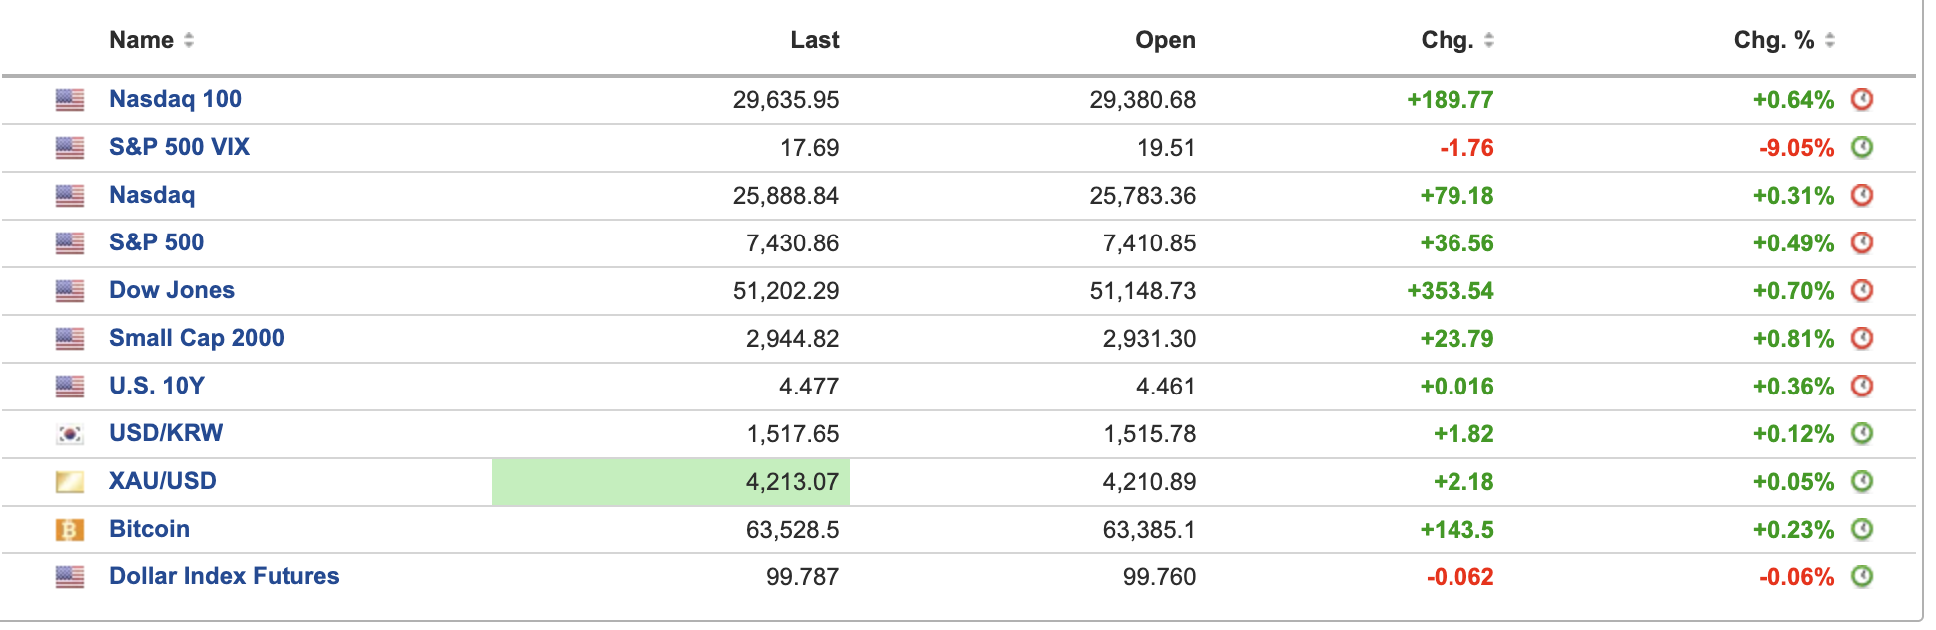Viewport: 1936px width, 630px height.
Task: Click the US flag icon beside Dow Jones
Action: tap(70, 291)
